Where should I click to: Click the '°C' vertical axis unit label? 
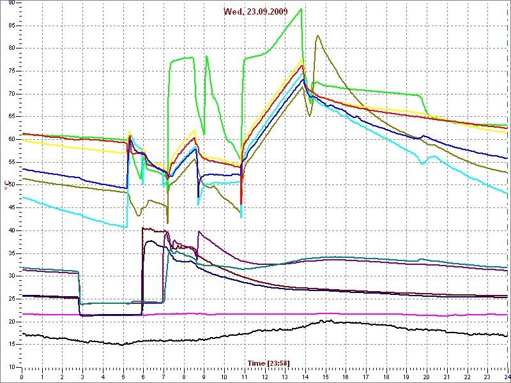tap(6, 184)
